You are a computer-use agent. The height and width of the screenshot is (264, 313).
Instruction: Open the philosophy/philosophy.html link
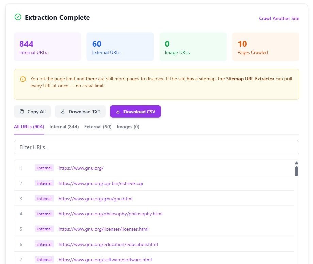tap(110, 214)
